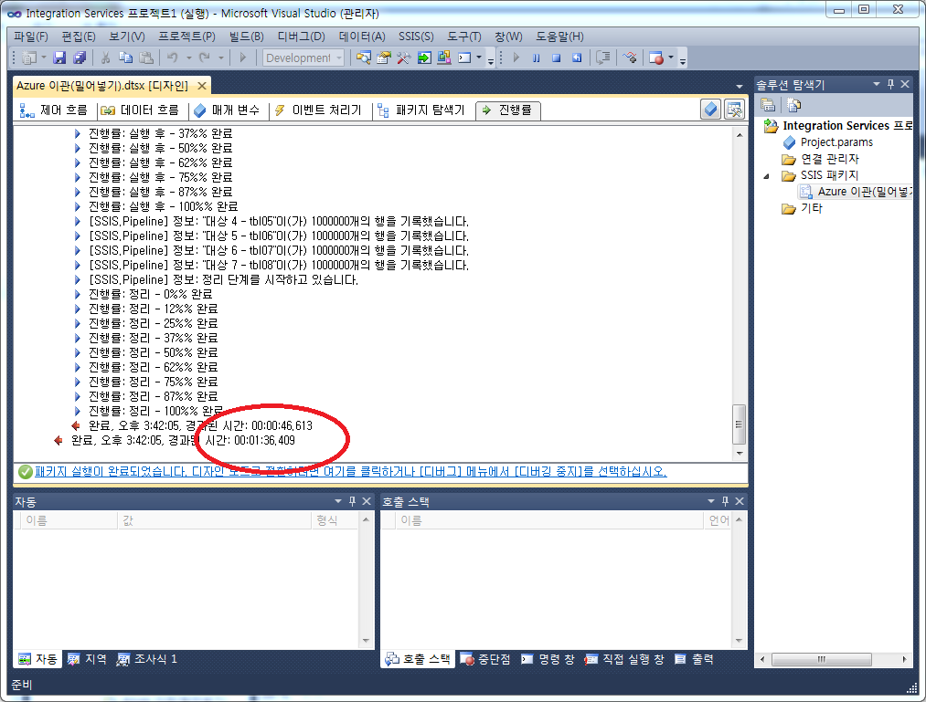Close the Azure 이관(밀어넣기).dtsx tab

[202, 86]
